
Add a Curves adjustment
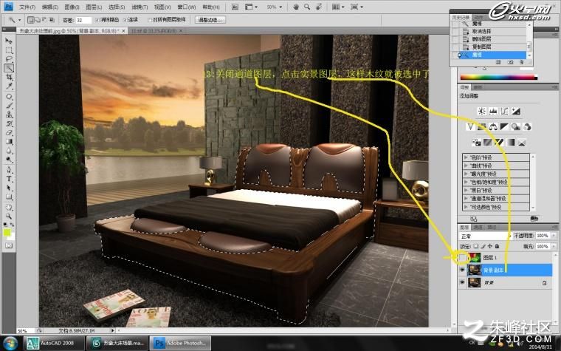(x=504, y=112)
